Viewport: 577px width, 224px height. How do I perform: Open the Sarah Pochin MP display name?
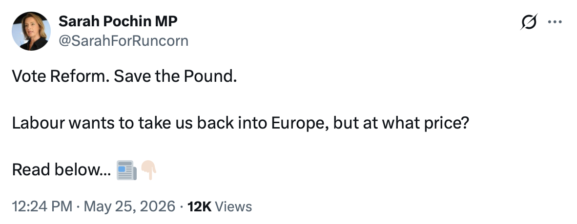click(118, 21)
